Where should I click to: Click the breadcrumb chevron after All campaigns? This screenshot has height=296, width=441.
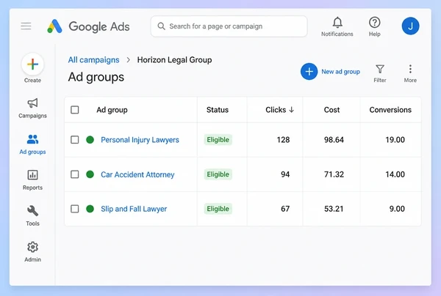tap(128, 60)
